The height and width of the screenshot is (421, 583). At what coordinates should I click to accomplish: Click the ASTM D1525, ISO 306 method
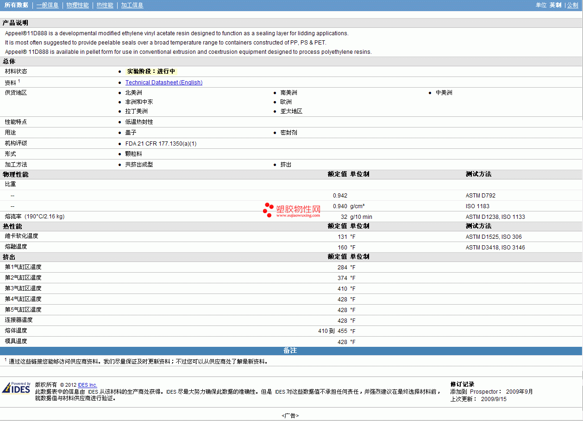click(x=494, y=237)
